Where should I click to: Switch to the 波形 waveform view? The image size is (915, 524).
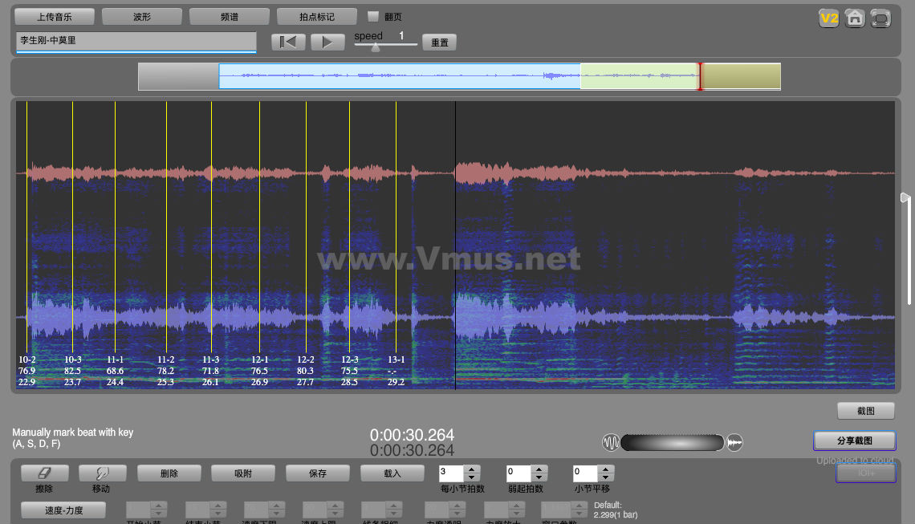142,17
